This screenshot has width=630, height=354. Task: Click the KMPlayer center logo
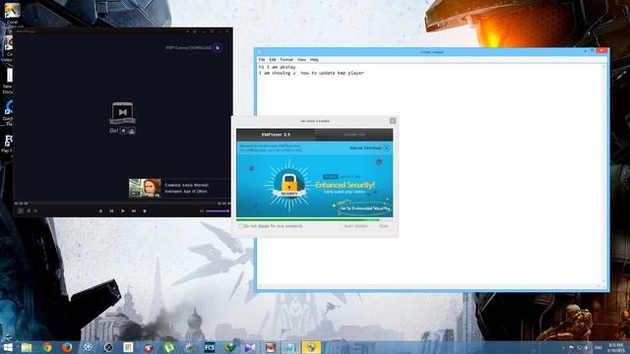click(122, 112)
